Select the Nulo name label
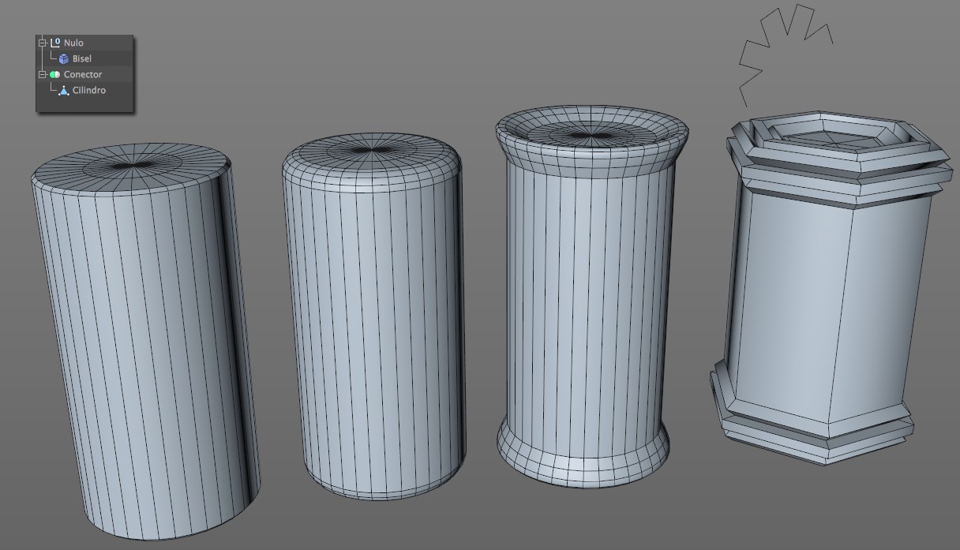 point(73,43)
